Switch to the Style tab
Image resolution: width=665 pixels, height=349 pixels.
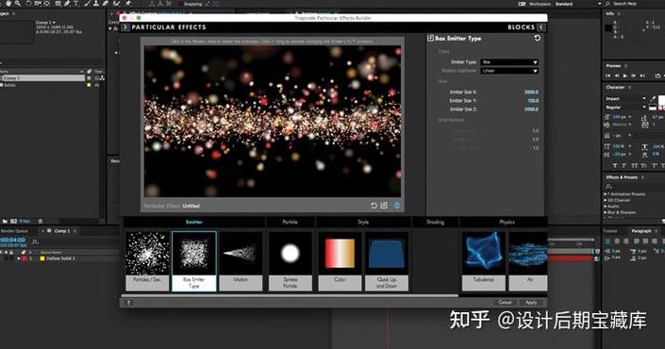pos(363,222)
